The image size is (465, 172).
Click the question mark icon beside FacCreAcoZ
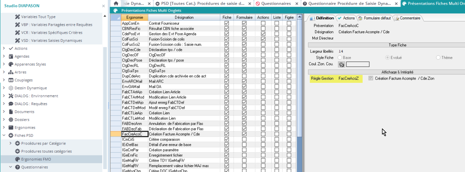(371, 78)
